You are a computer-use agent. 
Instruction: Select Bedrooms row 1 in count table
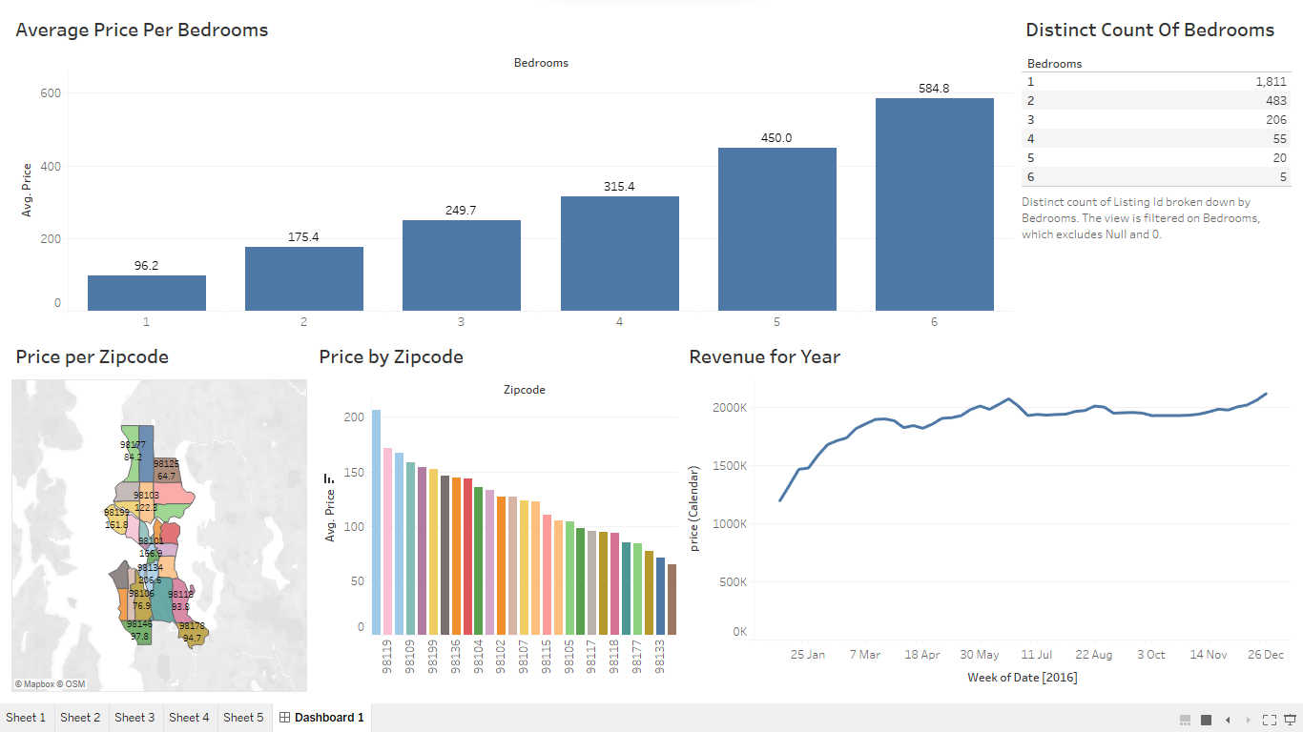(x=1154, y=82)
